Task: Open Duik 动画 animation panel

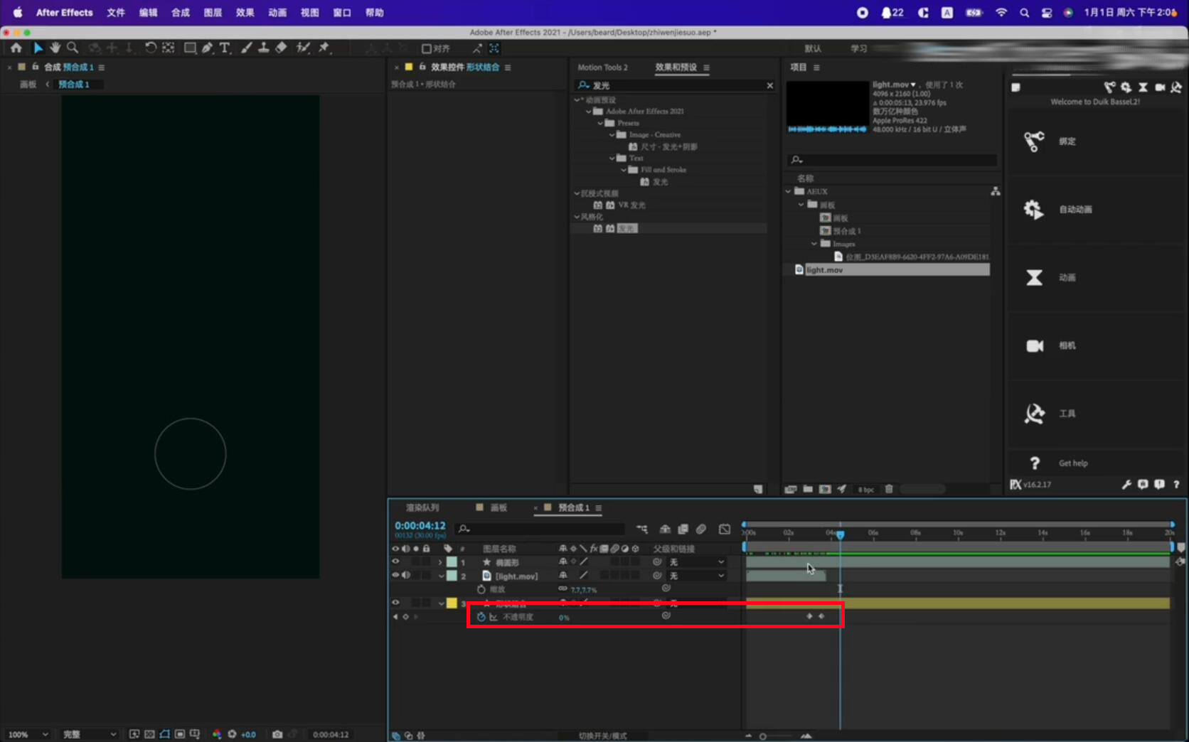Action: pyautogui.click(x=1095, y=278)
